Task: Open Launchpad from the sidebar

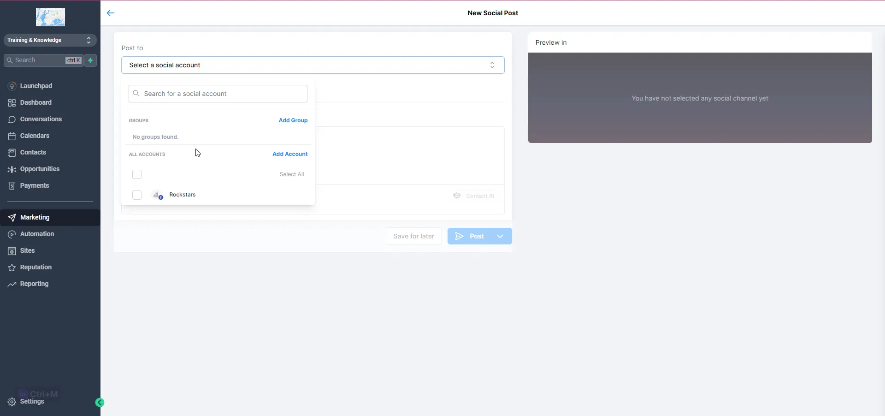Action: [36, 86]
